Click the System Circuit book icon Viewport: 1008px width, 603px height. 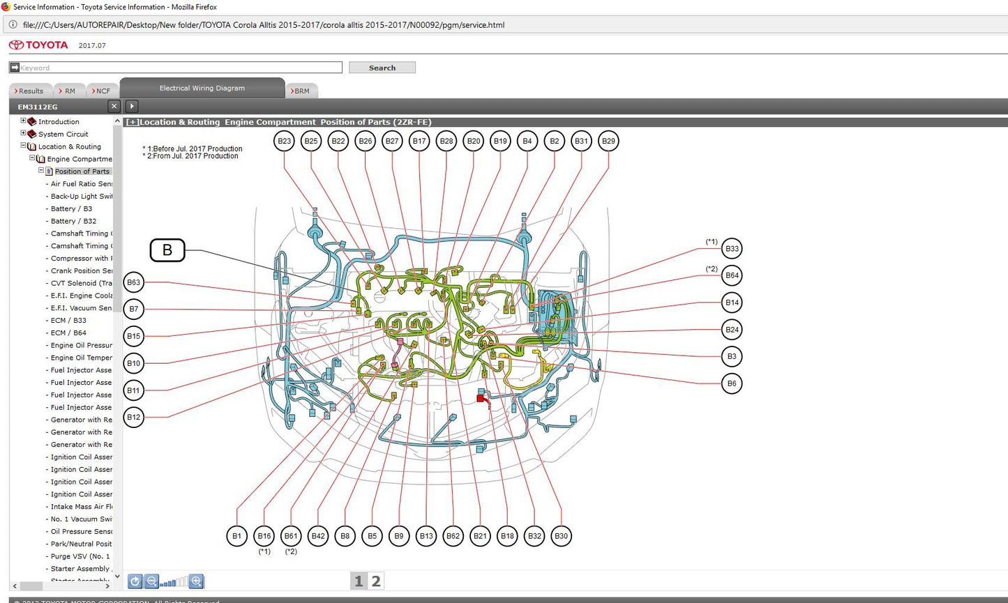tap(32, 134)
